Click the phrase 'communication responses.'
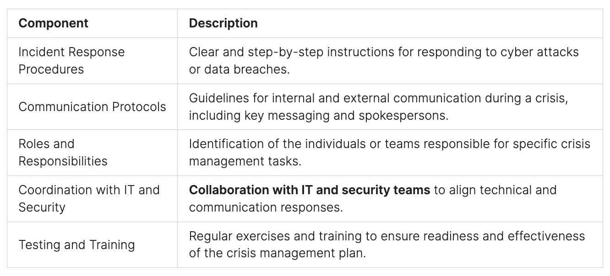Viewport: 610px width, 276px height. [266, 207]
